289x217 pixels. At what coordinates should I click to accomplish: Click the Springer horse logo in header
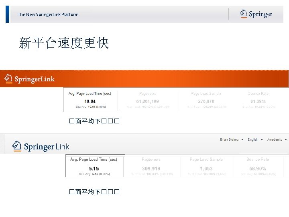243,14
